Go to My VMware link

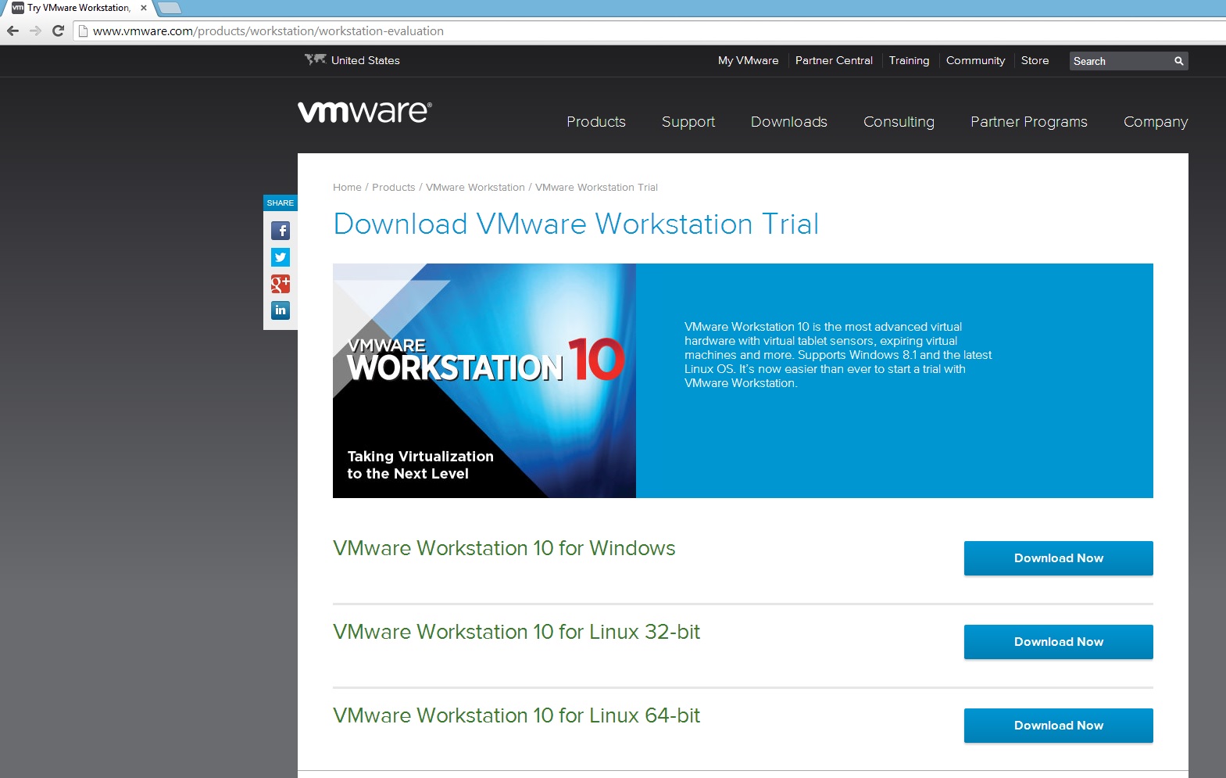point(749,60)
